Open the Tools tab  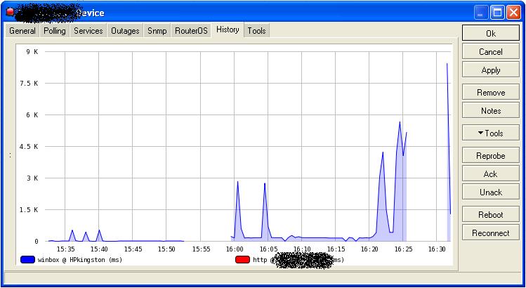256,31
